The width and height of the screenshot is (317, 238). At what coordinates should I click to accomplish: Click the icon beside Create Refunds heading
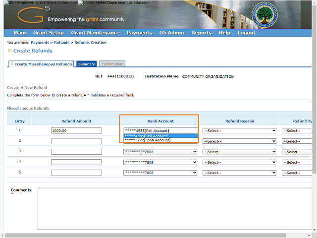pyautogui.click(x=9, y=51)
